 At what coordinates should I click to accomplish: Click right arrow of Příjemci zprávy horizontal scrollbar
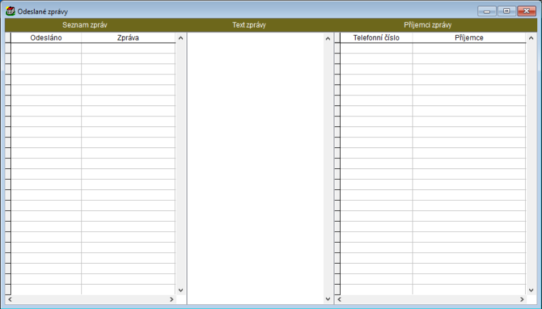[521, 299]
